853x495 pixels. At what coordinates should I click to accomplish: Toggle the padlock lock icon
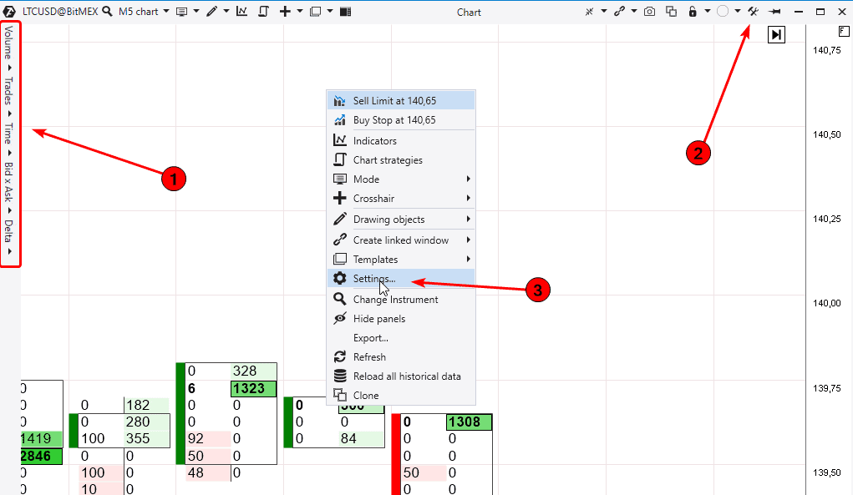tap(693, 12)
